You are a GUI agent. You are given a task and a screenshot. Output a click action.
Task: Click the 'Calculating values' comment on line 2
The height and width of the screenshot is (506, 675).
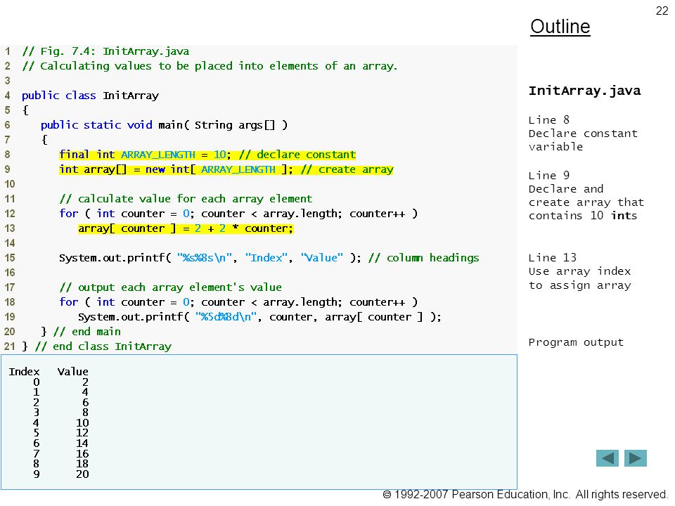point(210,66)
